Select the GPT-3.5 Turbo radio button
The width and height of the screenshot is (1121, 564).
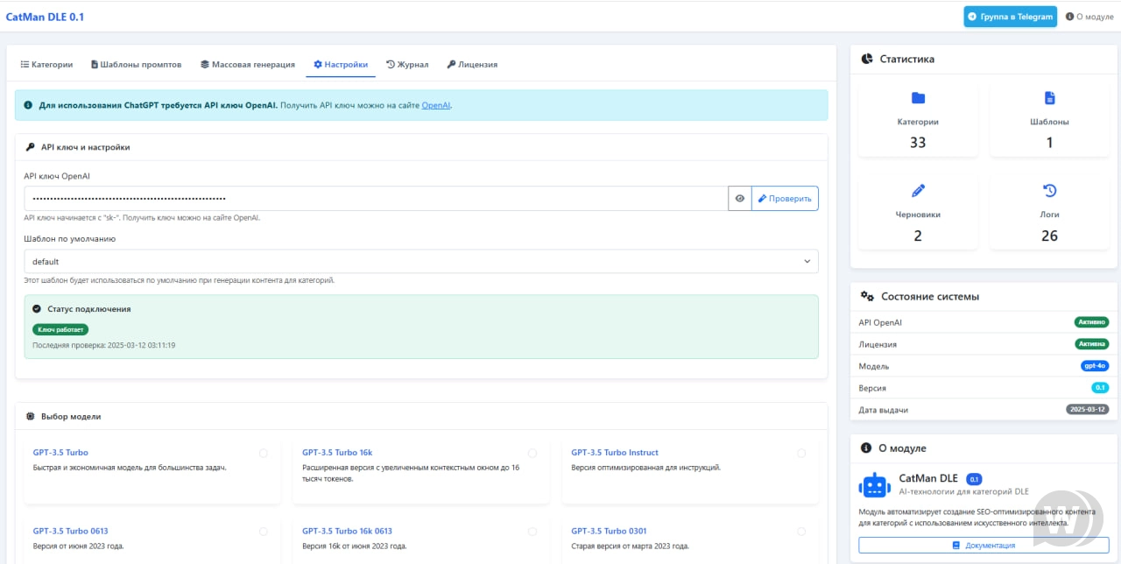click(264, 453)
